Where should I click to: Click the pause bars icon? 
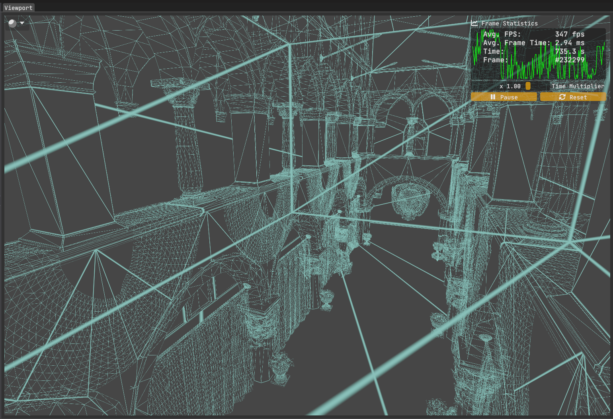pos(493,97)
